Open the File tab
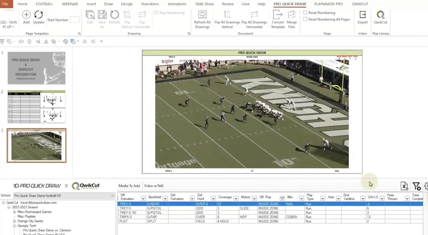 coord(5,4)
